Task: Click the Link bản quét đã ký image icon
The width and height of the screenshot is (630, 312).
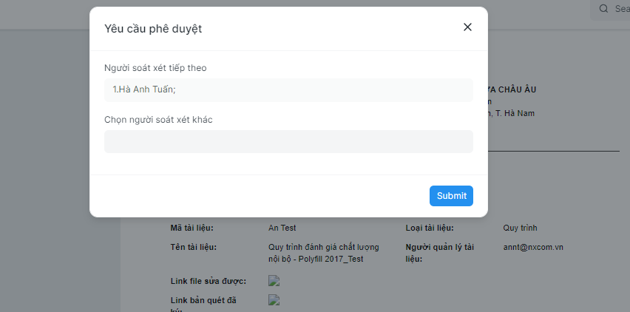Action: coord(274,299)
